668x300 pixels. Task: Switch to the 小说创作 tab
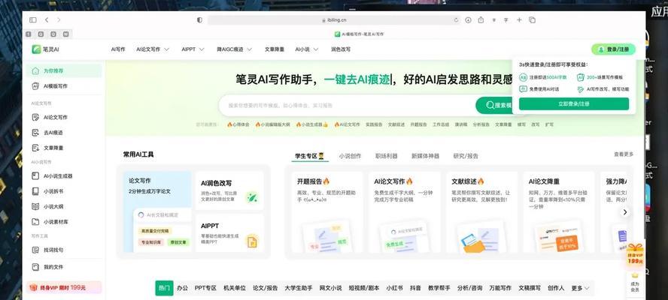(x=351, y=156)
